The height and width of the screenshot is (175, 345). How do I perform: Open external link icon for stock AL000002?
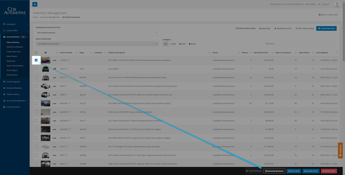pyautogui.click(x=69, y=112)
